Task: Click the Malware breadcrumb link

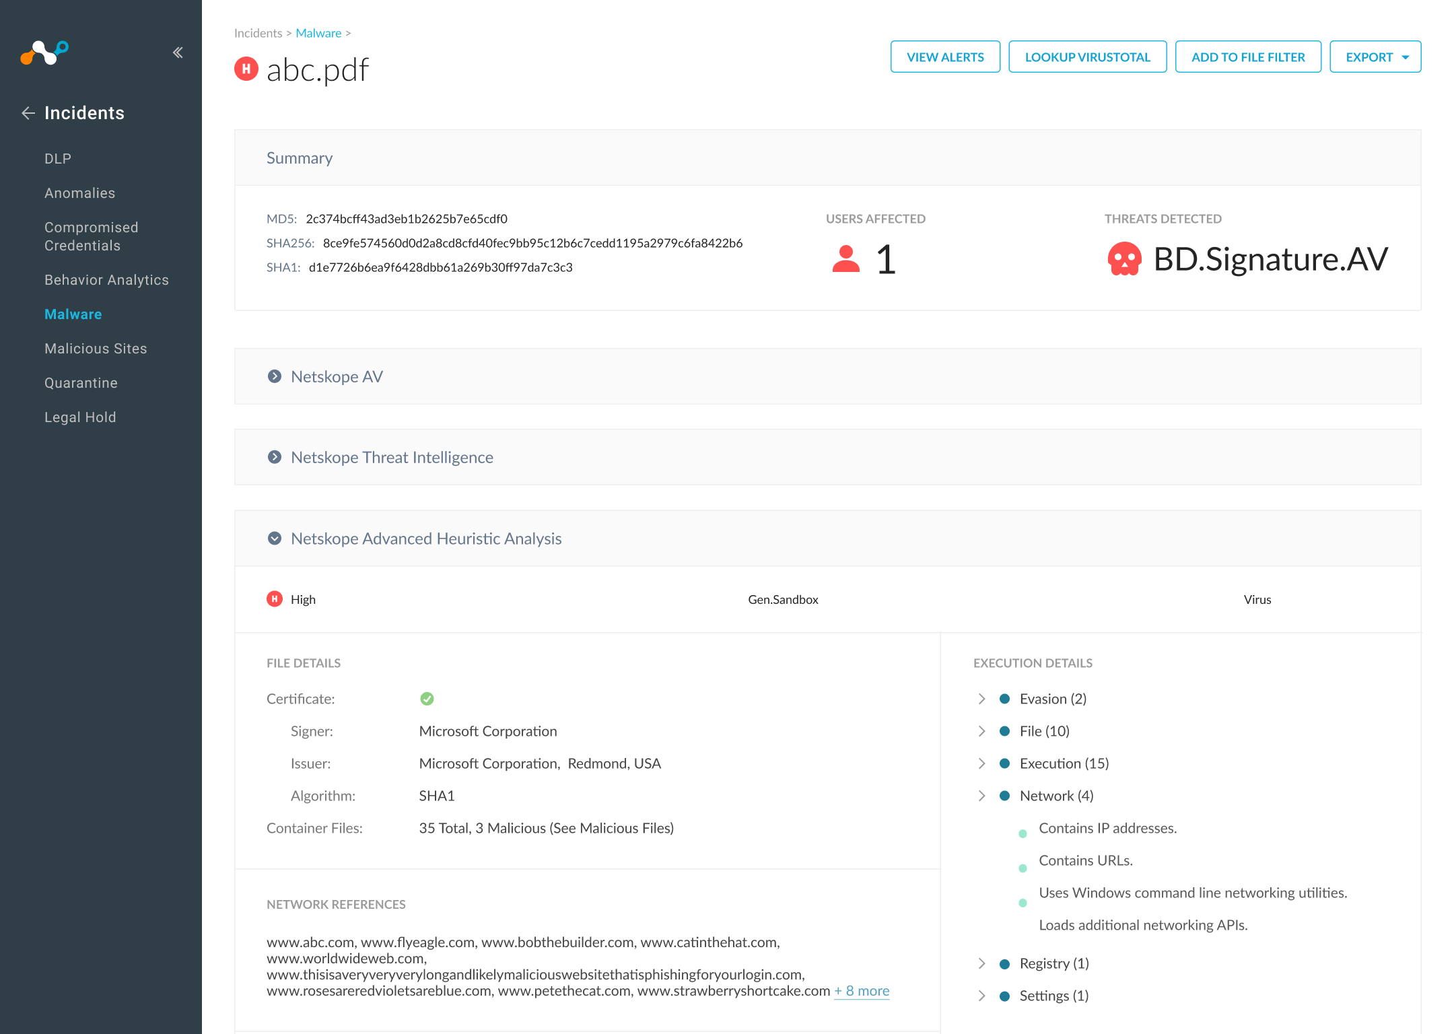Action: (318, 33)
